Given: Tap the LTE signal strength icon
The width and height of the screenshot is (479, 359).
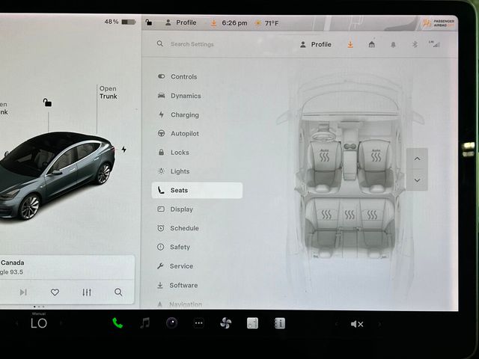Looking at the screenshot, I should tap(434, 44).
